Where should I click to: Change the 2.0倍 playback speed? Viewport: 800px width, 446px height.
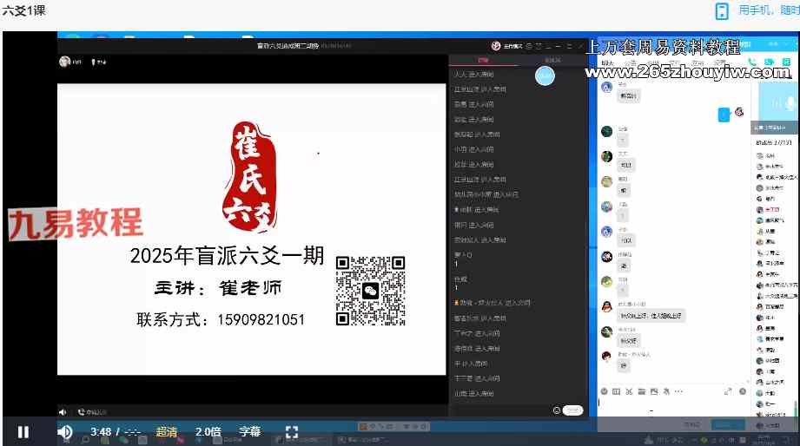coord(208,431)
